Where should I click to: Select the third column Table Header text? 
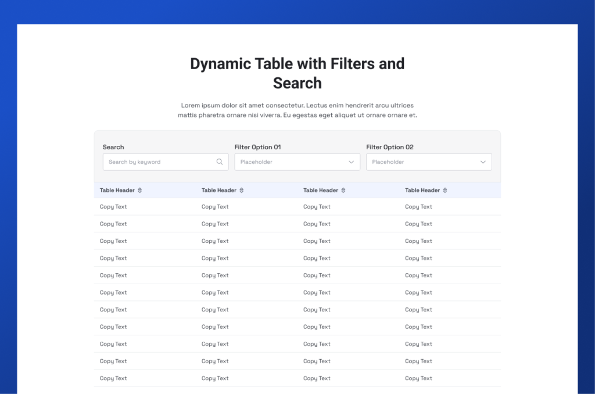click(x=320, y=191)
